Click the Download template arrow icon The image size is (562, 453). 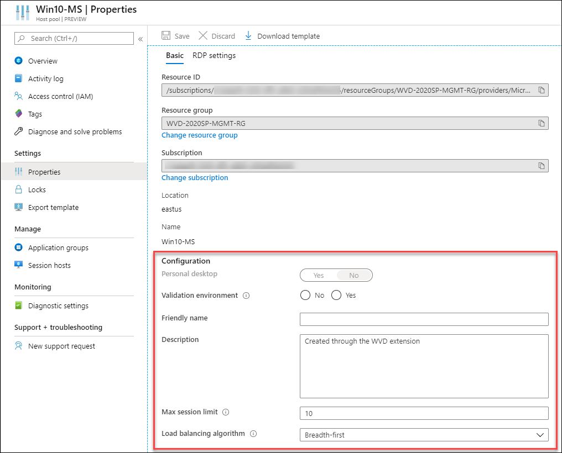coord(248,36)
